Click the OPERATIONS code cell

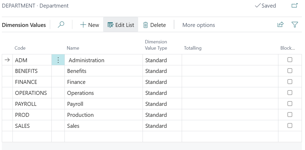32,93
